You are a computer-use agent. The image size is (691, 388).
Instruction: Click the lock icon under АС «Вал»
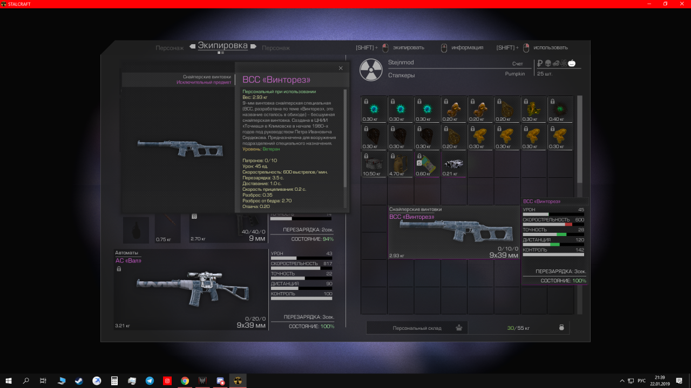tap(119, 268)
